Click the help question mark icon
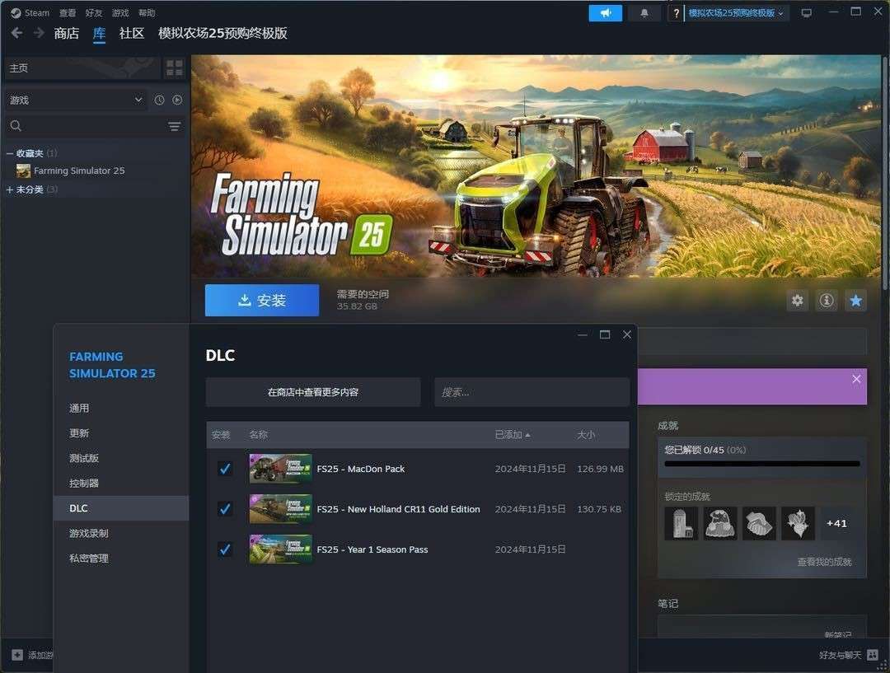This screenshot has width=890, height=673. click(x=676, y=13)
